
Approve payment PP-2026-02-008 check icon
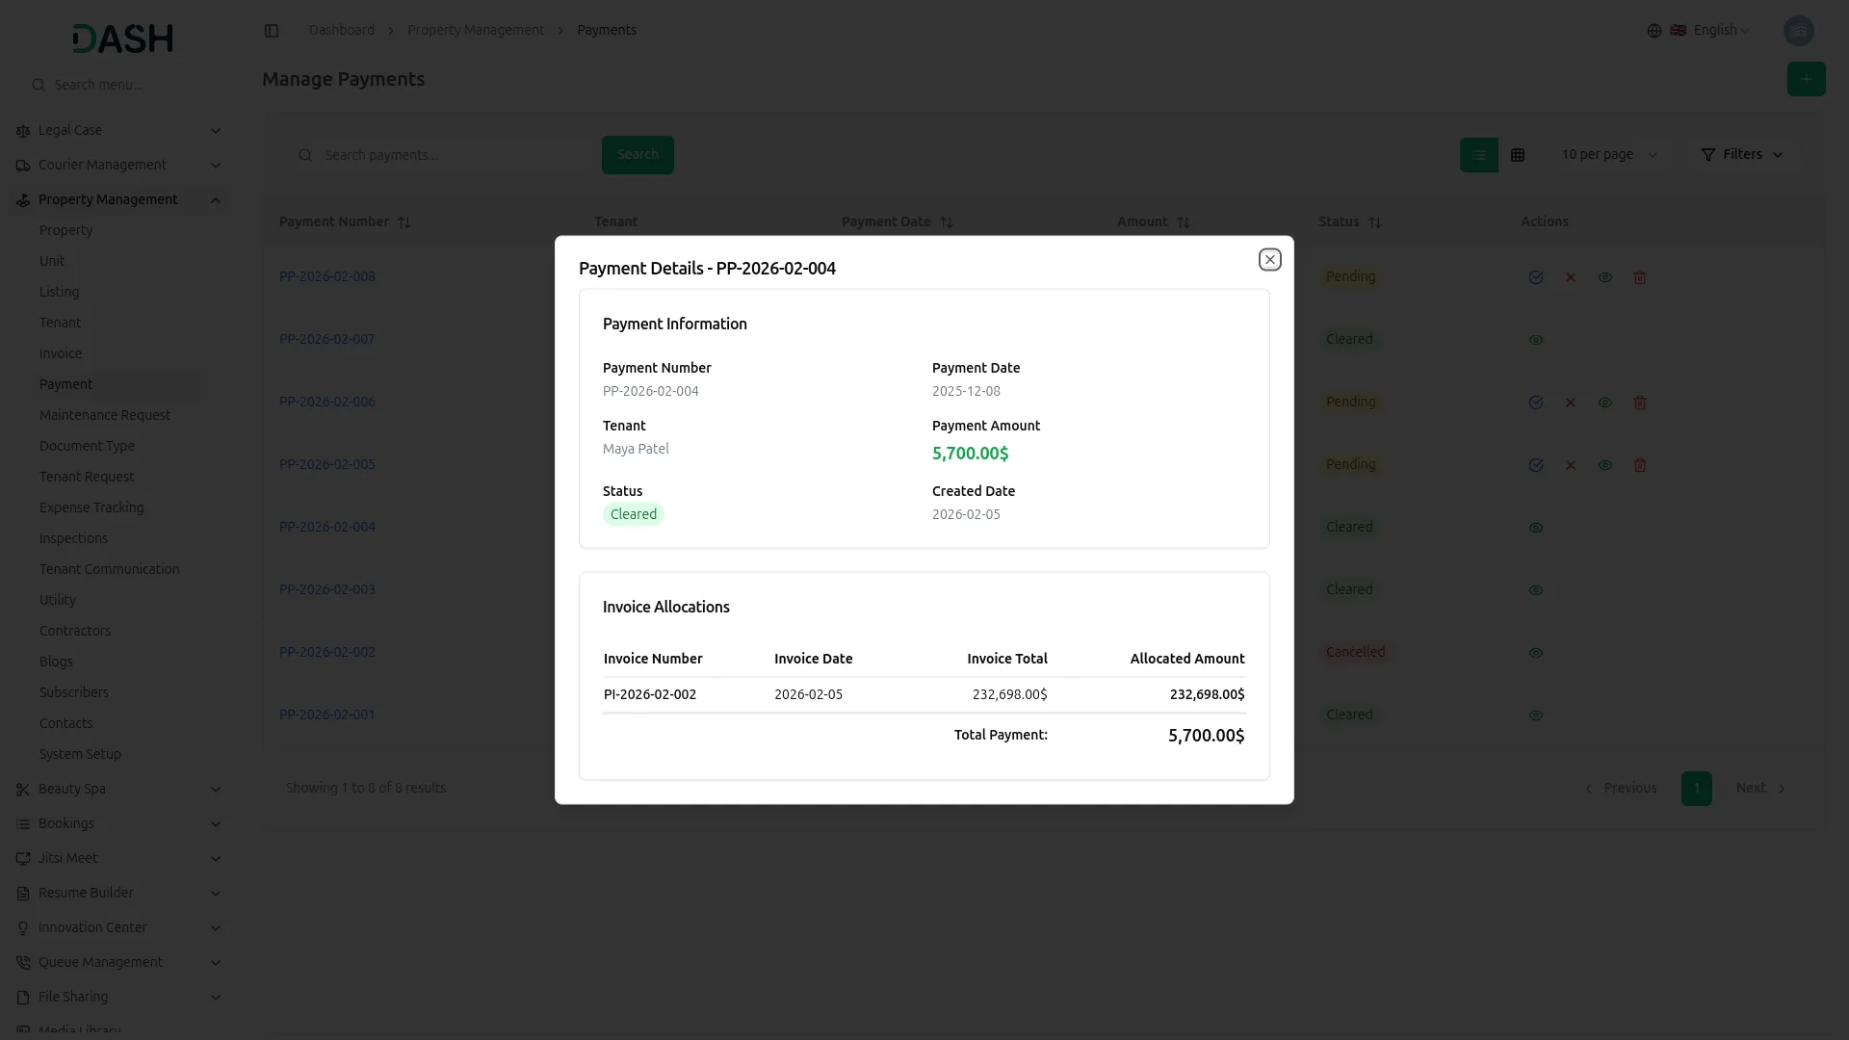pyautogui.click(x=1536, y=277)
